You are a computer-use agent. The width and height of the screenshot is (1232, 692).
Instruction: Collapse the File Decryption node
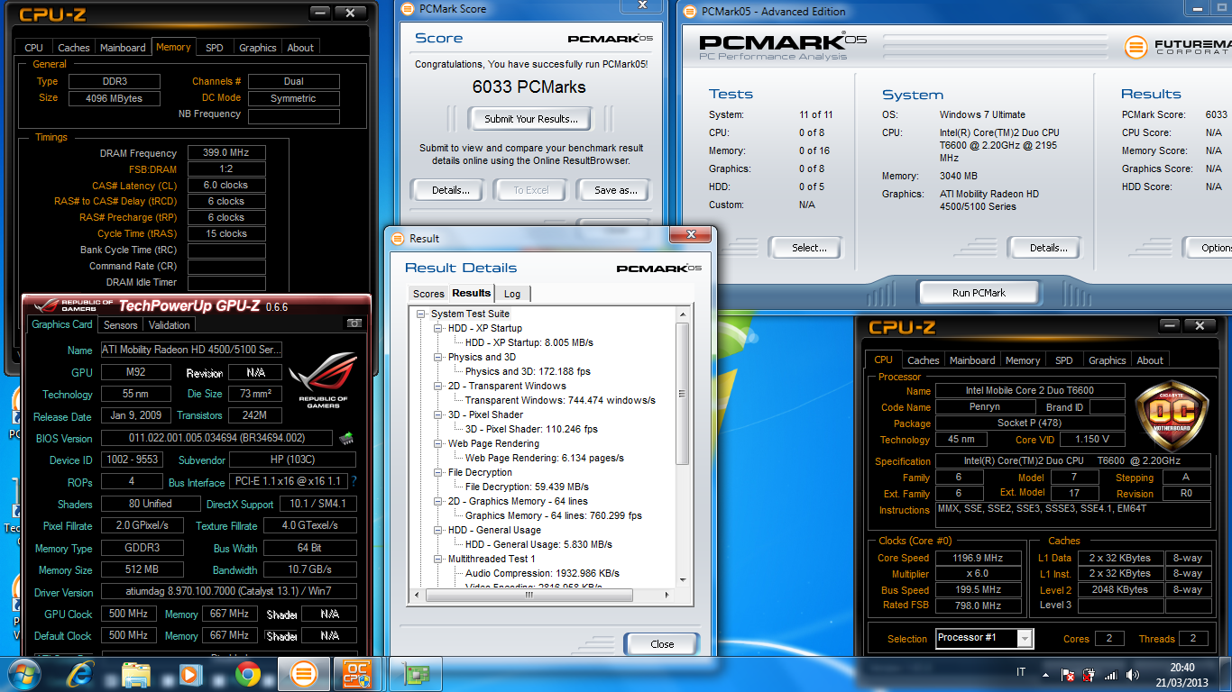tap(438, 472)
